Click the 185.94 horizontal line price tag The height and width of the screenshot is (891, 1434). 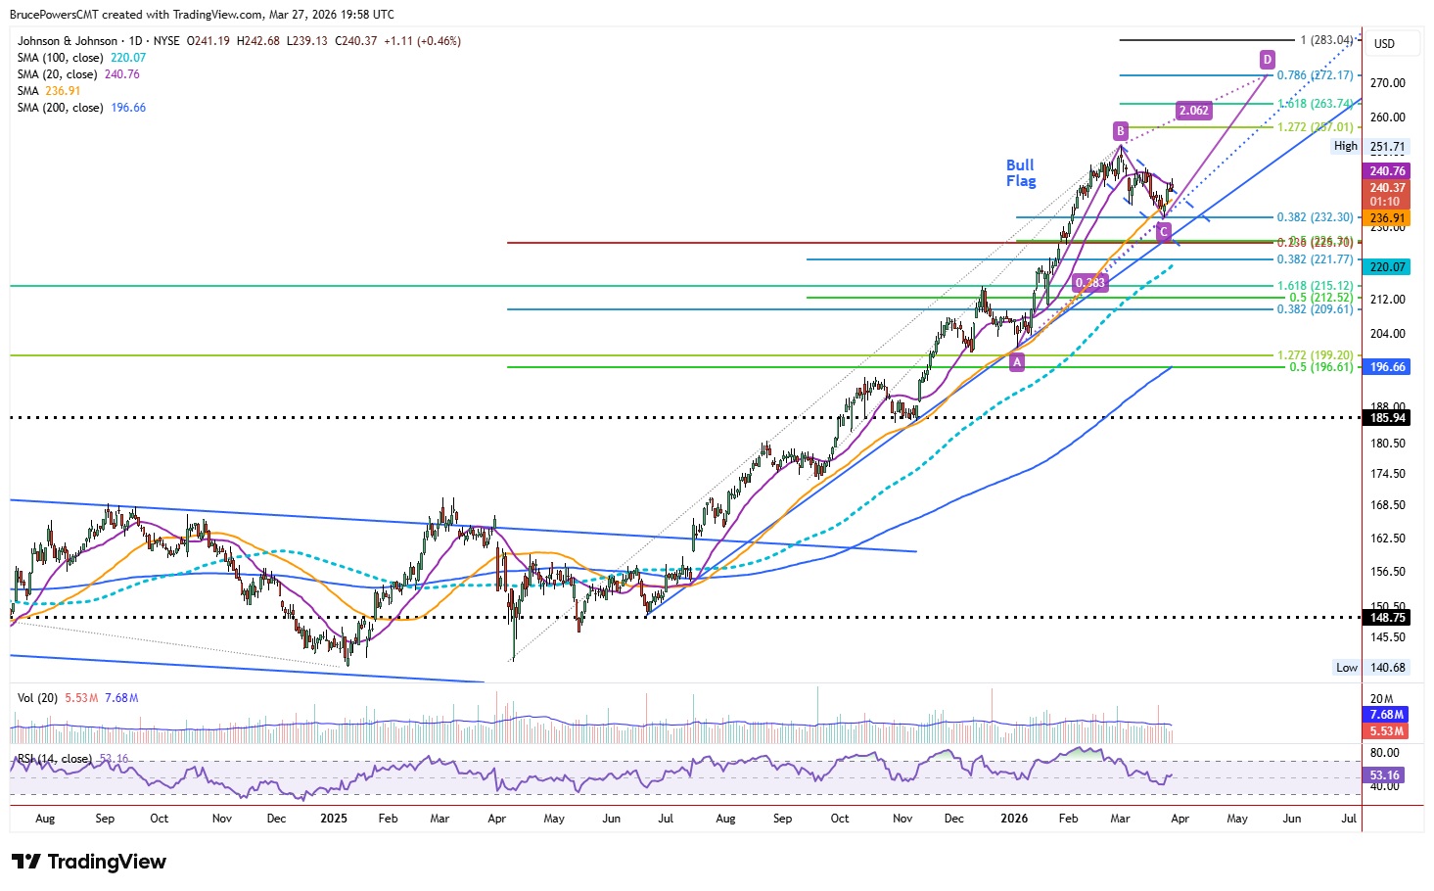1387,418
